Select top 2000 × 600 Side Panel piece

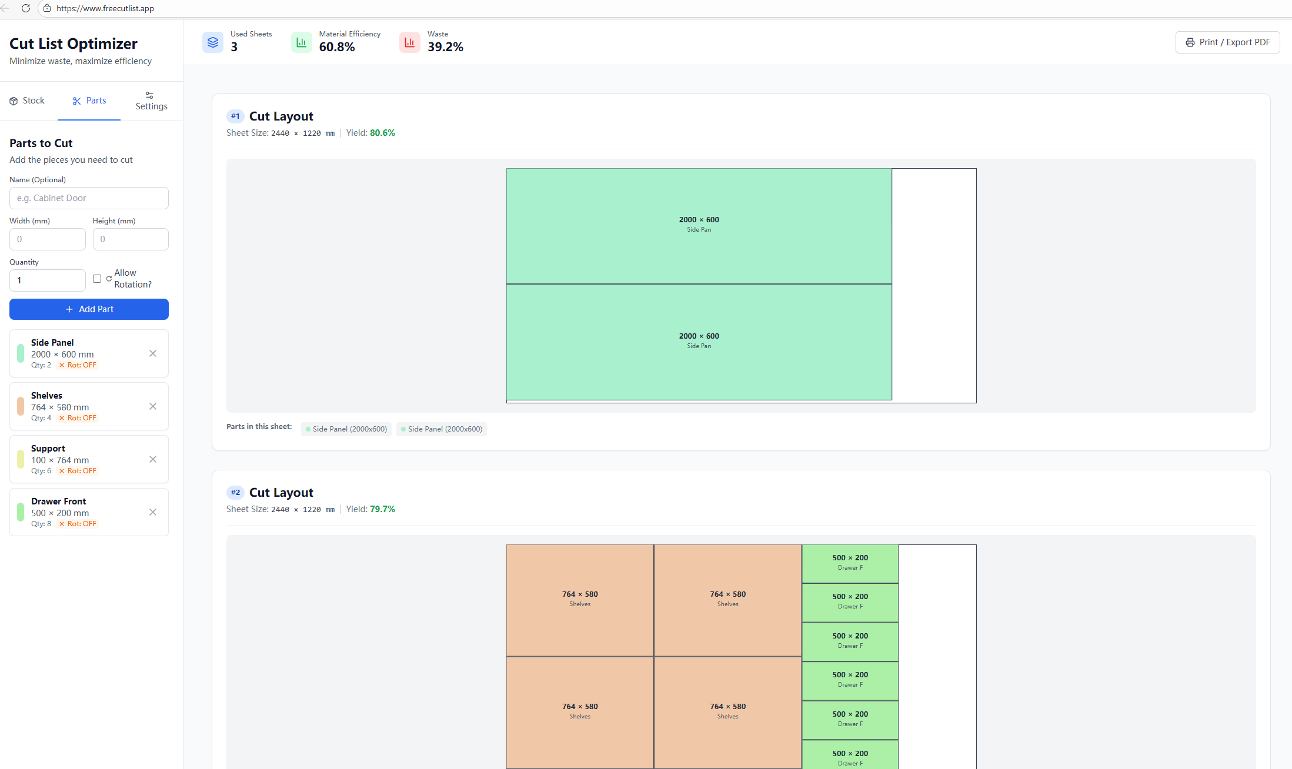pyautogui.click(x=699, y=226)
